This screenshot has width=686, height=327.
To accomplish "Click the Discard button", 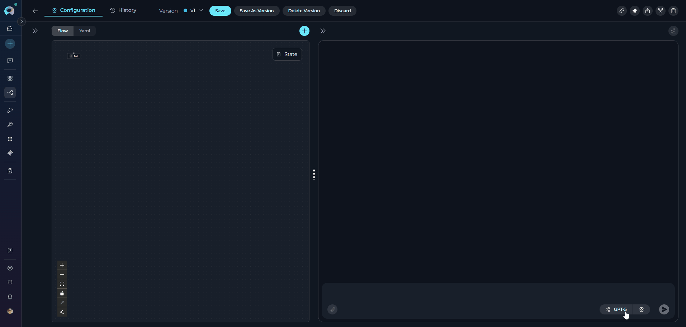I will click(x=342, y=11).
